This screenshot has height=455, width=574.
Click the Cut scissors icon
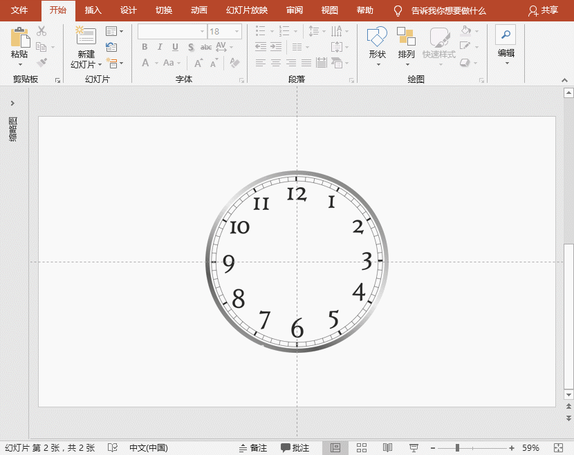click(41, 31)
